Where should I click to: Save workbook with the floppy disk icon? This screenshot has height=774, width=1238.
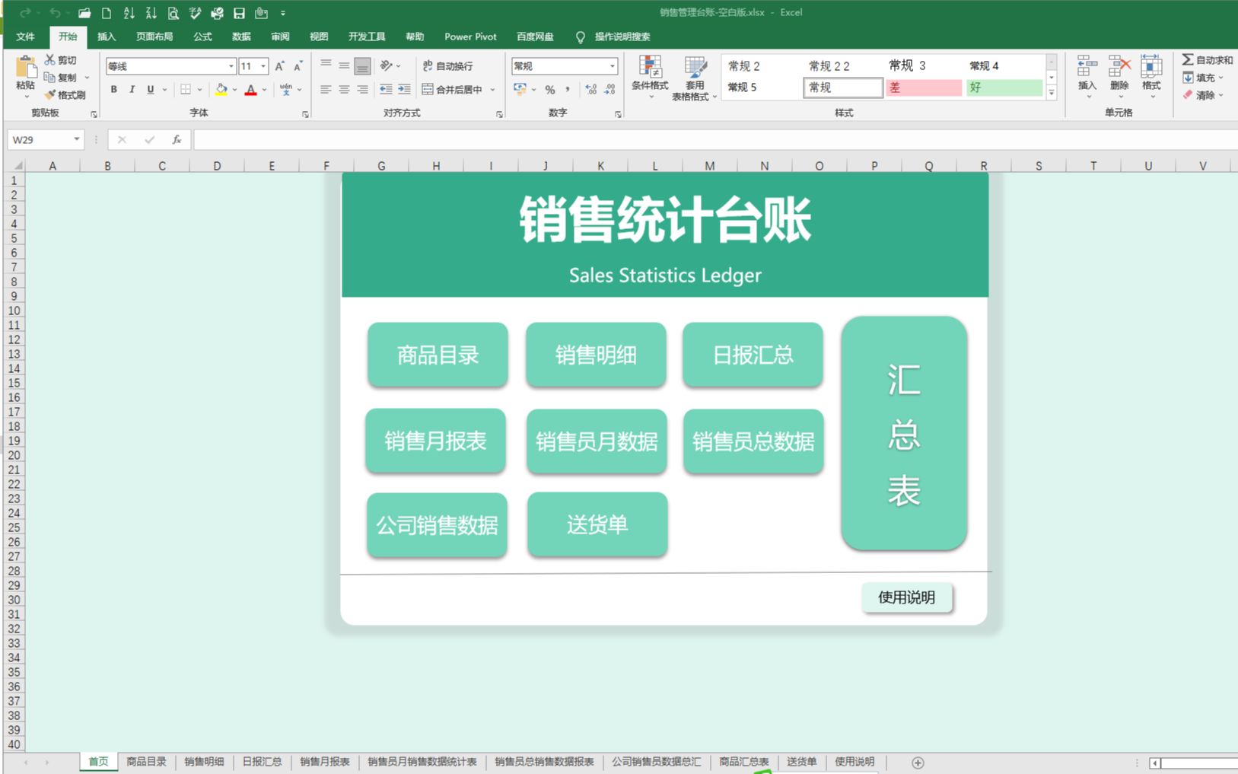239,13
